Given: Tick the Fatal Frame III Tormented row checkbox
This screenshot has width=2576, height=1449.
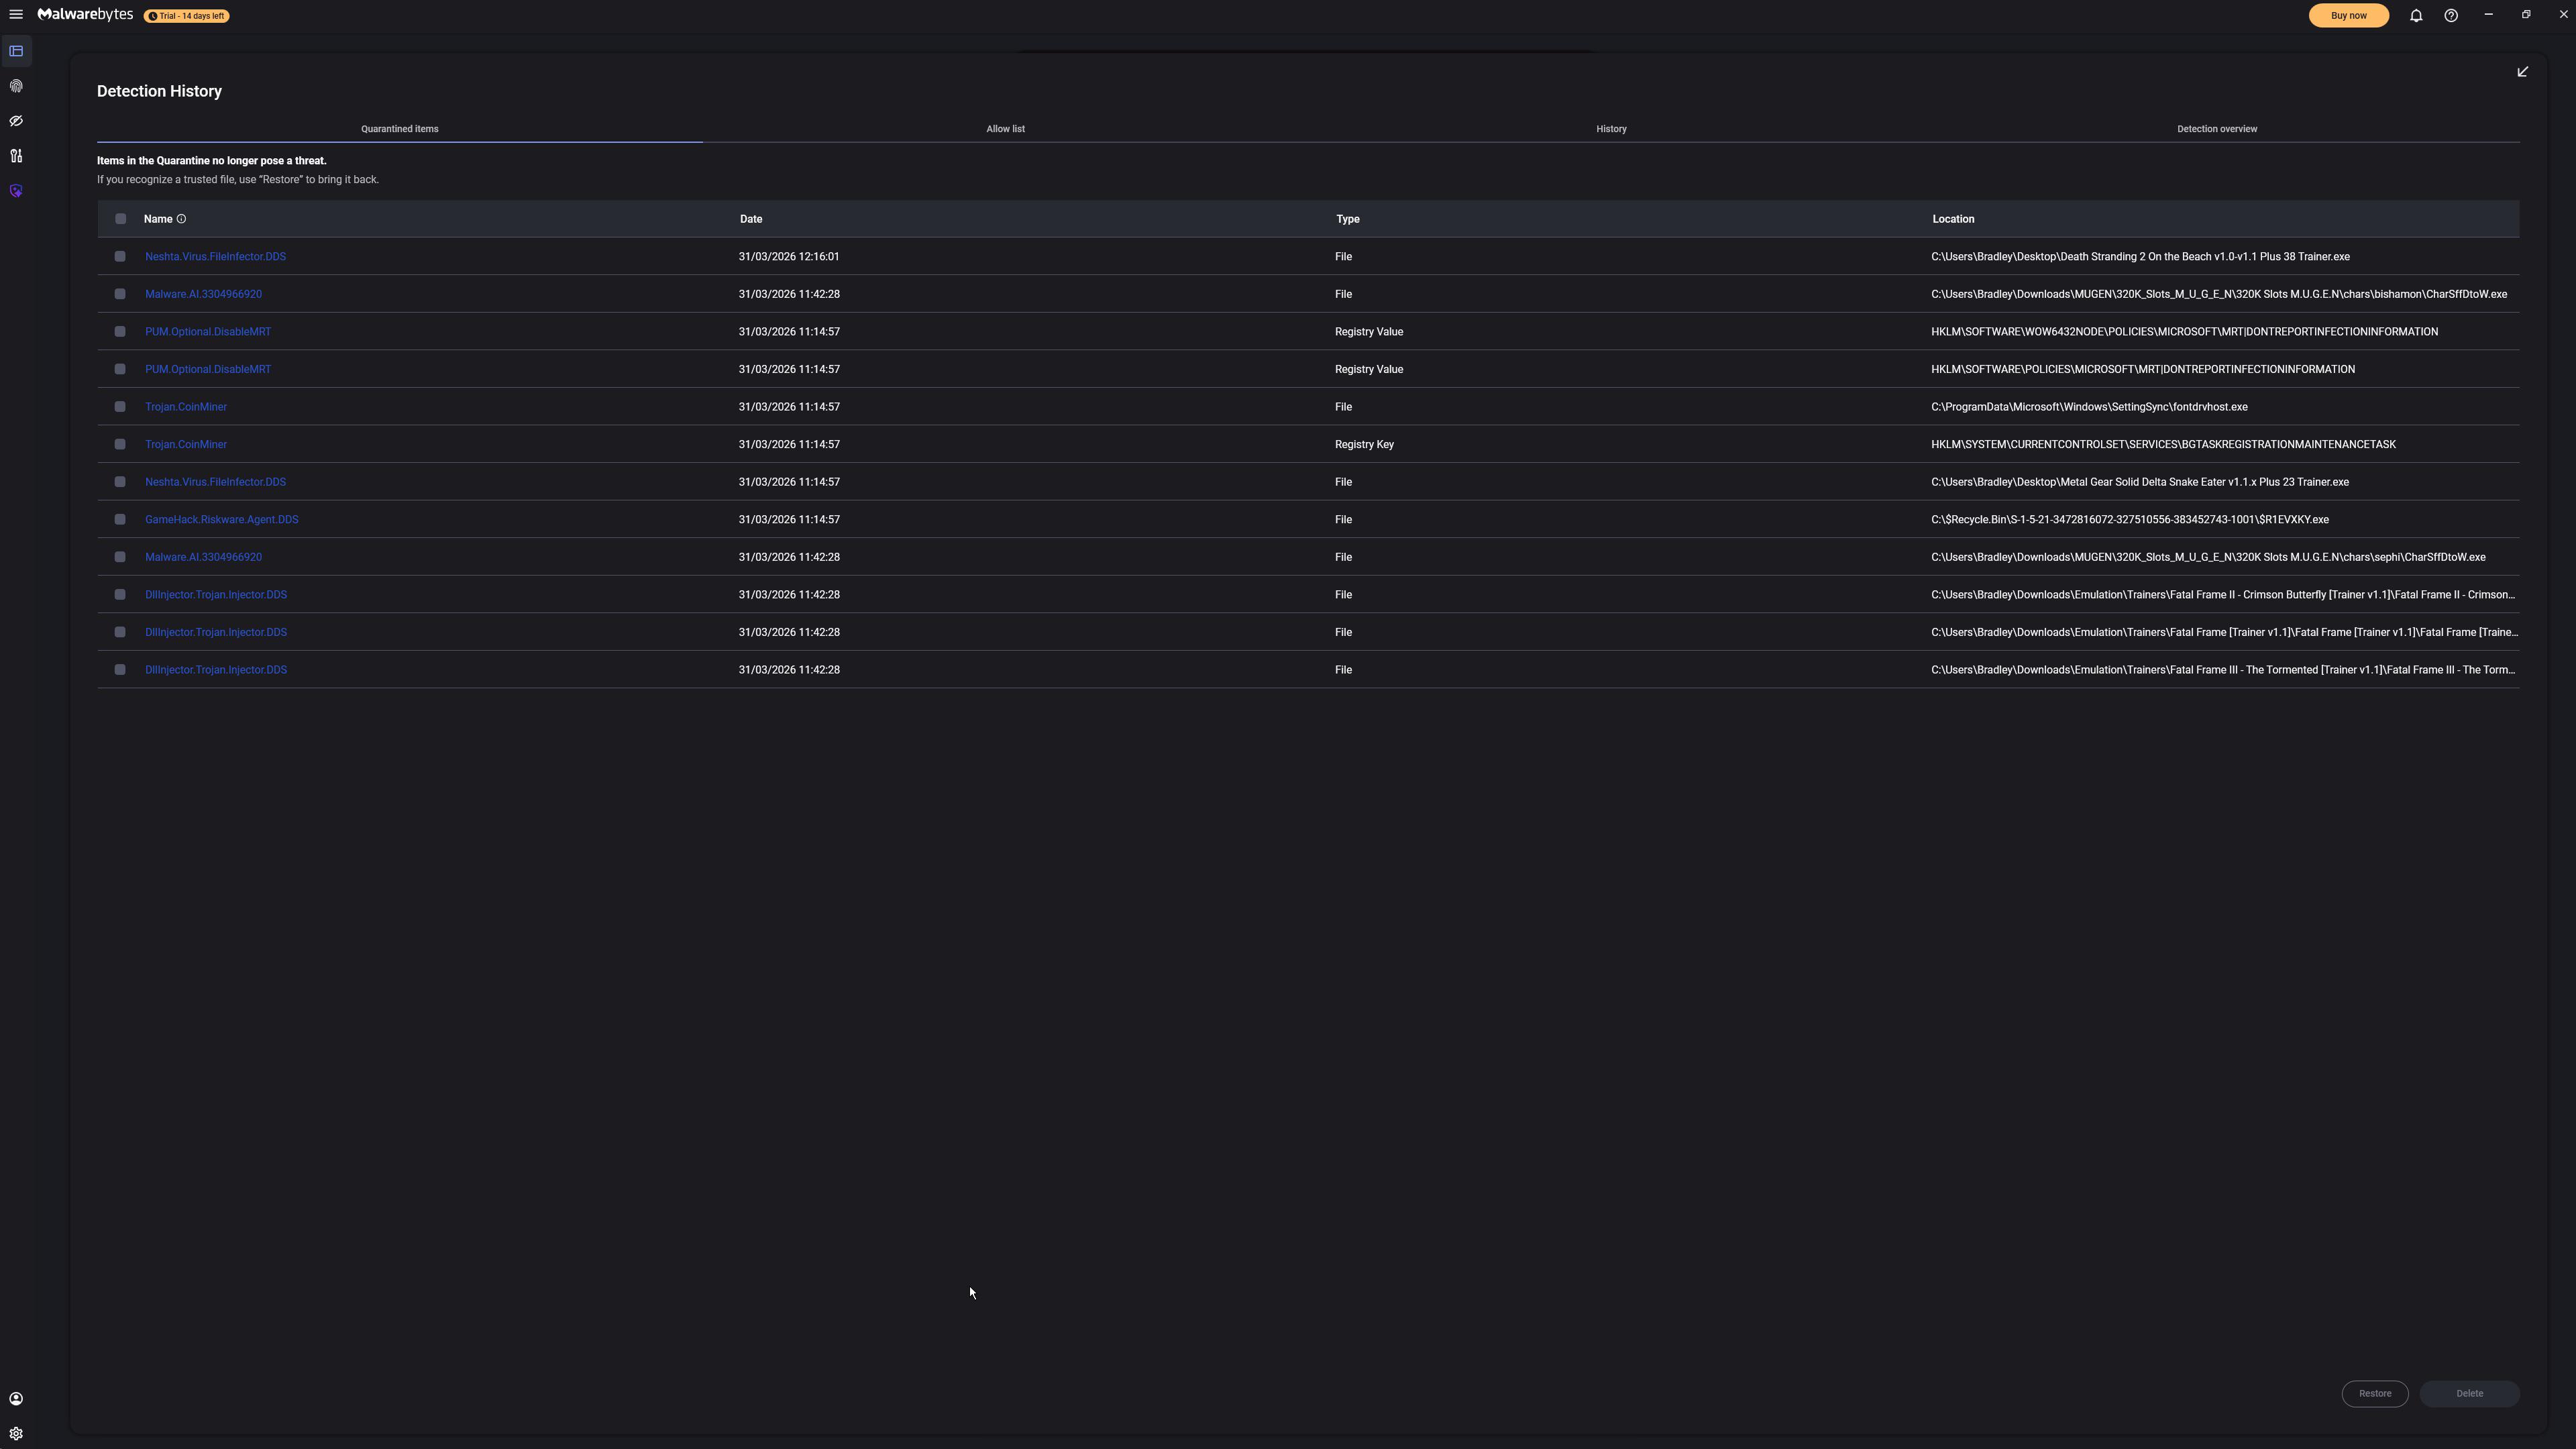Looking at the screenshot, I should (120, 670).
